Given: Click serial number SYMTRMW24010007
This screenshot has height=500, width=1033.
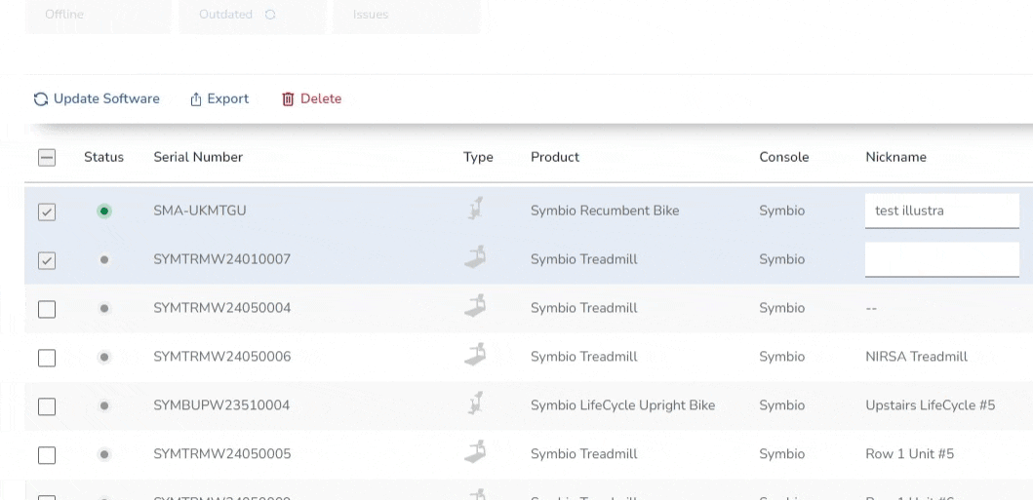Looking at the screenshot, I should point(222,260).
